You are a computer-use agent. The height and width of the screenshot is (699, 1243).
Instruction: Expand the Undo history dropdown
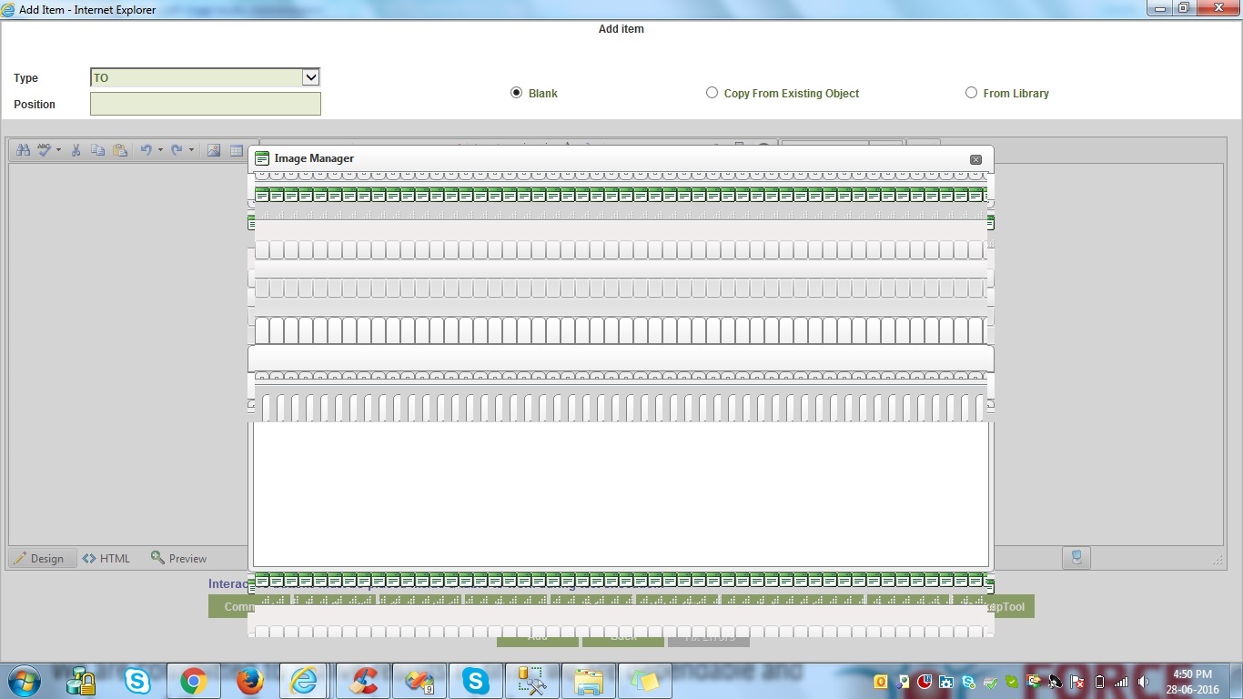160,150
